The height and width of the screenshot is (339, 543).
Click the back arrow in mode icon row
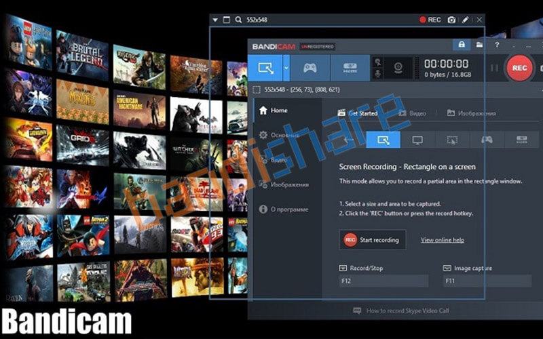(348, 140)
